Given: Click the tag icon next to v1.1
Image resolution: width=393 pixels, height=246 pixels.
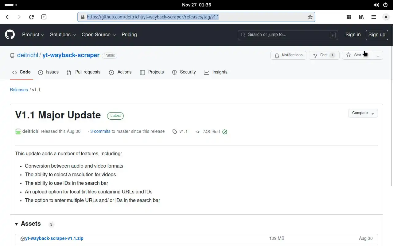Looking at the screenshot, I should pos(175,132).
